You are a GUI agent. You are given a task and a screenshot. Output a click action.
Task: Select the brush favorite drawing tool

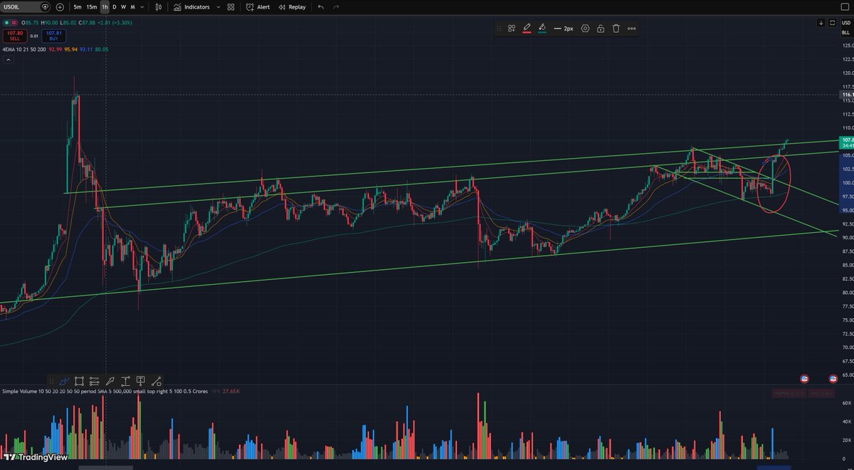[64, 381]
